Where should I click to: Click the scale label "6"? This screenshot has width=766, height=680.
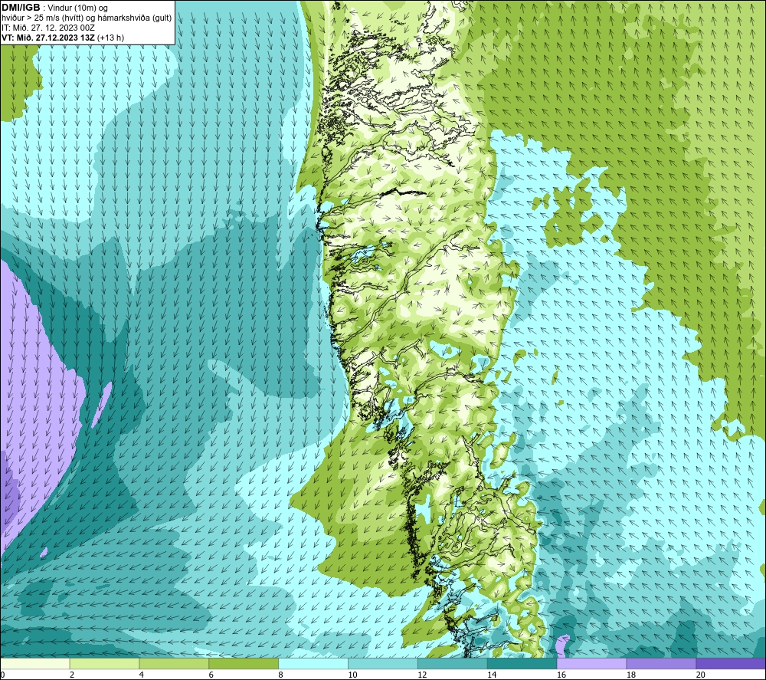tap(211, 675)
